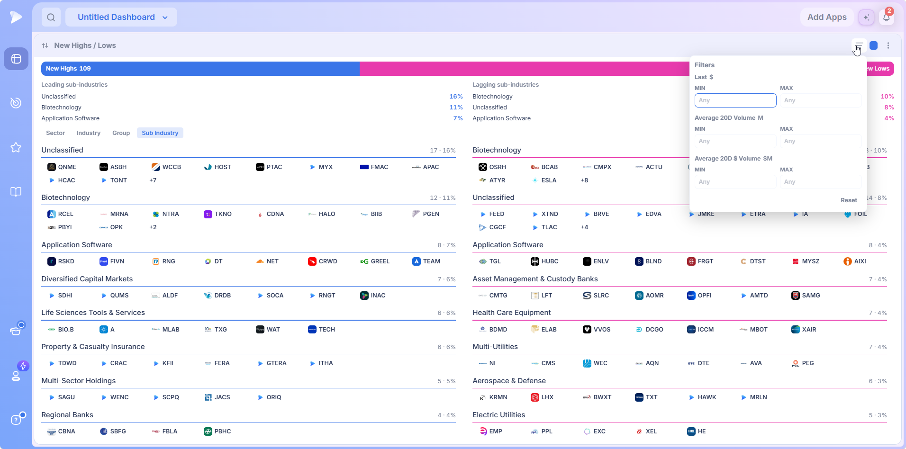Switch to the Industry tab

coord(89,133)
